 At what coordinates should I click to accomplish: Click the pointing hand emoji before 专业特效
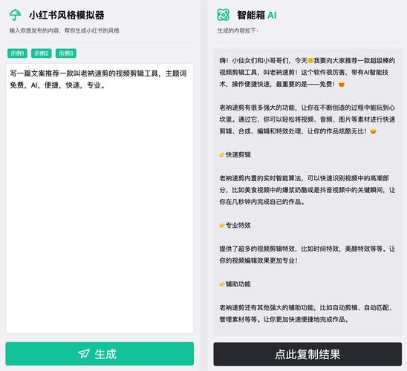coord(222,226)
